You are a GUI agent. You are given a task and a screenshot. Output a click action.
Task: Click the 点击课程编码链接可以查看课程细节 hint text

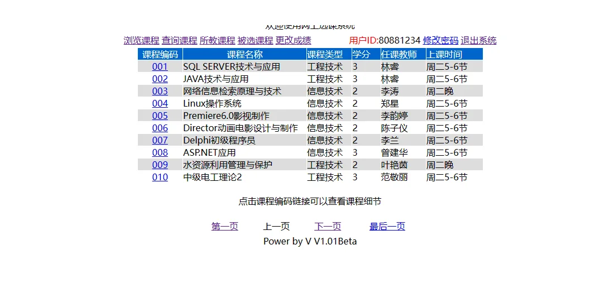[x=310, y=202]
